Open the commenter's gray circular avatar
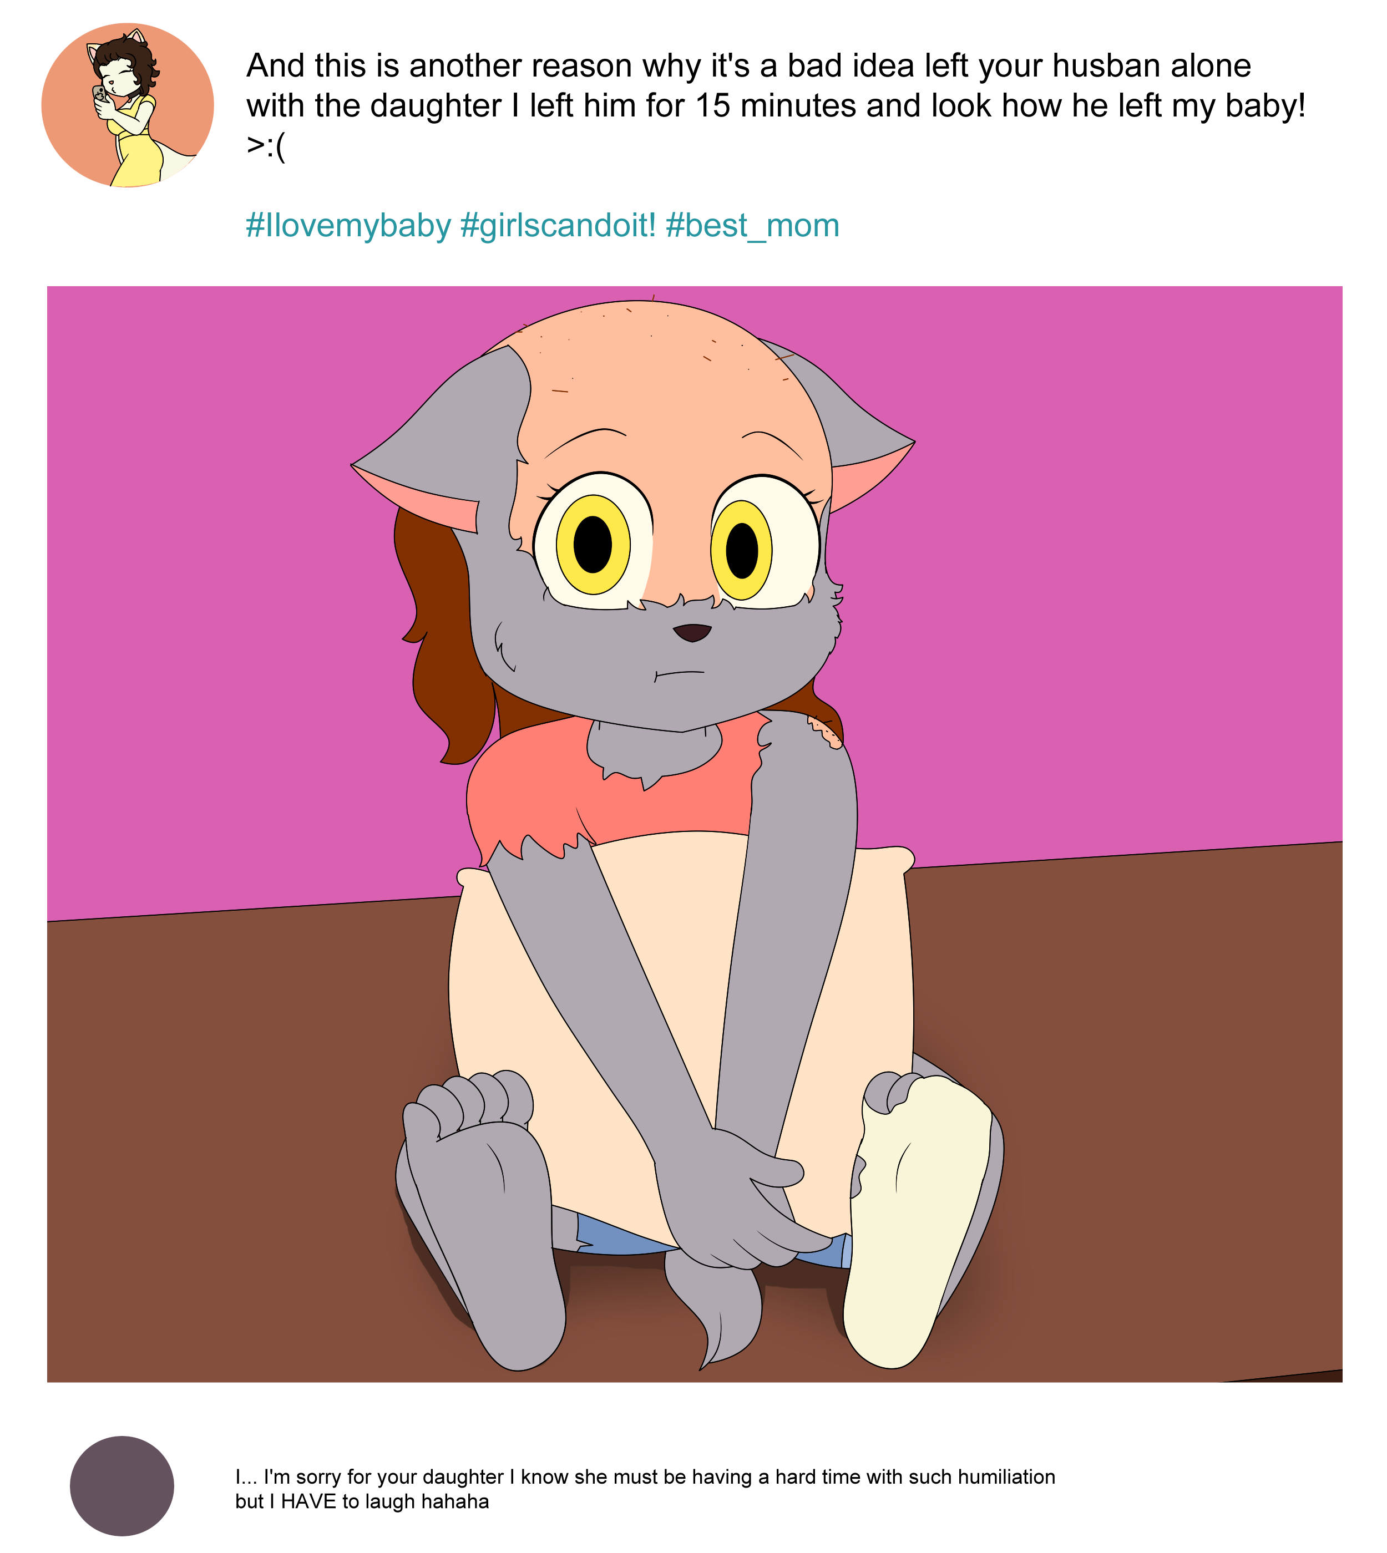The height and width of the screenshot is (1553, 1387). pos(122,1485)
